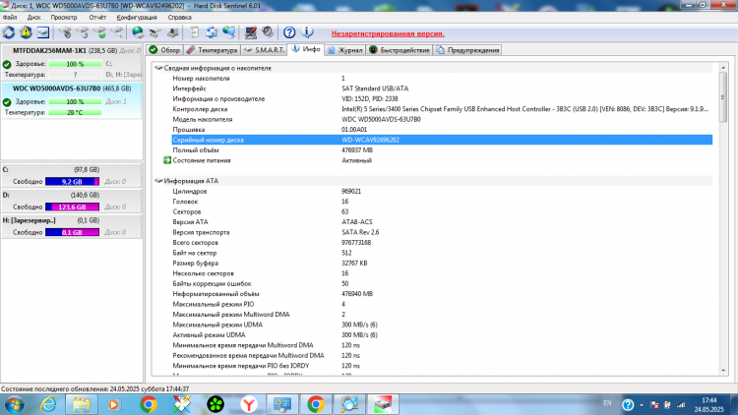Click the disk with green checkmark toolbar icon
The width and height of the screenshot is (738, 415).
click(x=99, y=32)
